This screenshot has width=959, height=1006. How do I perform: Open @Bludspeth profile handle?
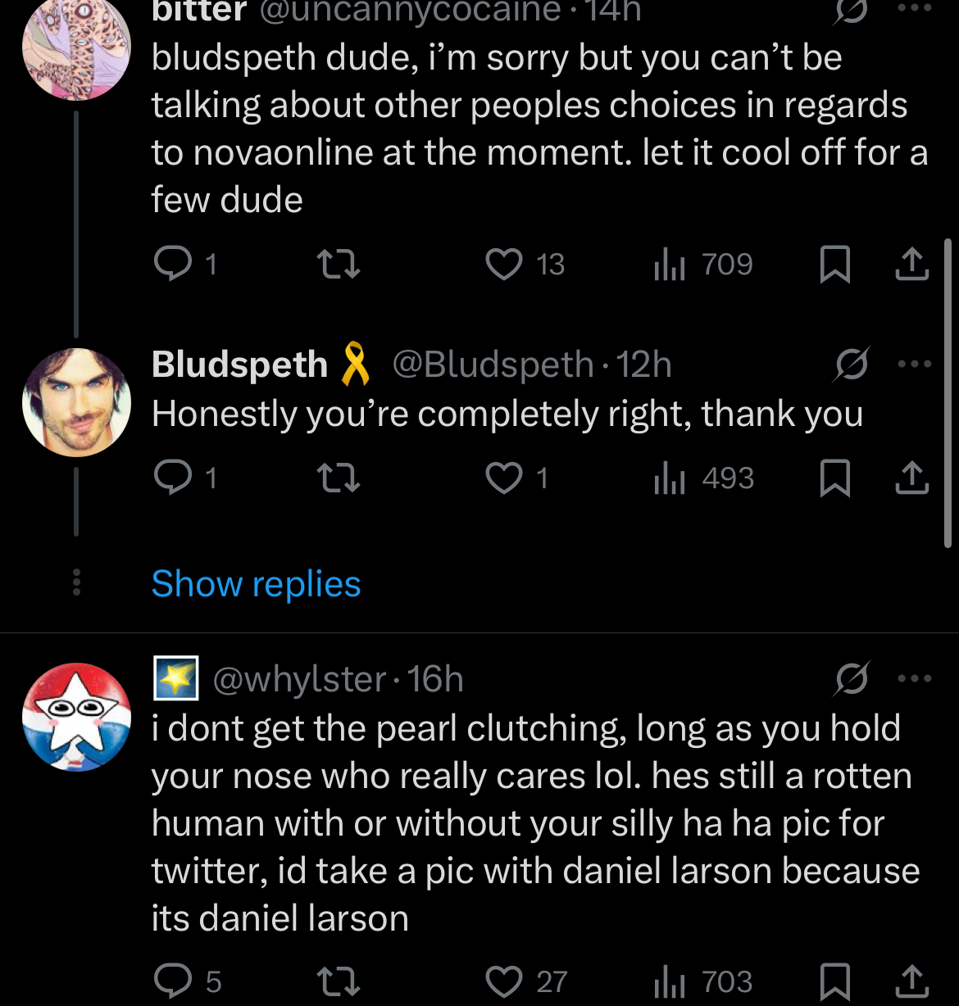[x=493, y=365]
